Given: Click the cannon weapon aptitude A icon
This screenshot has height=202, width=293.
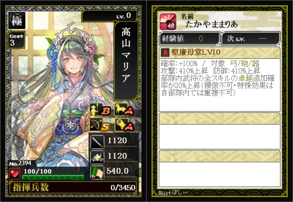Looking at the screenshot, I should [124, 125].
